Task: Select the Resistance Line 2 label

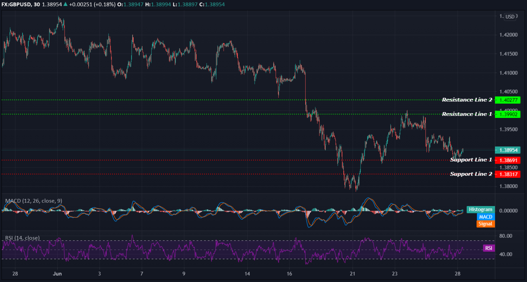Action: pos(467,100)
